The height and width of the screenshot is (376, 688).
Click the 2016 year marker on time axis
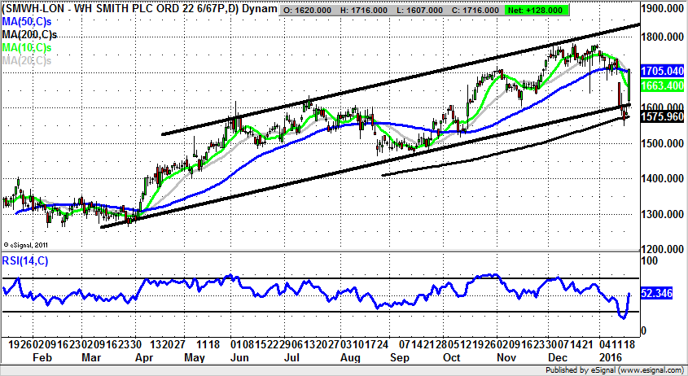coord(611,358)
